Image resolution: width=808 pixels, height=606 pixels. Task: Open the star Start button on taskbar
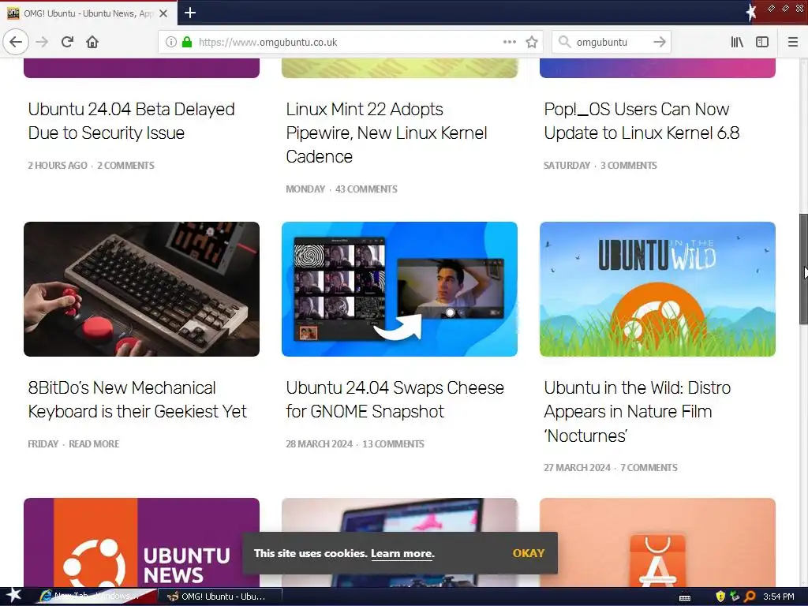tap(13, 596)
